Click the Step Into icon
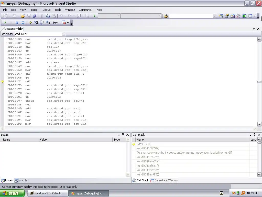The image size is (262, 197). pos(36,23)
